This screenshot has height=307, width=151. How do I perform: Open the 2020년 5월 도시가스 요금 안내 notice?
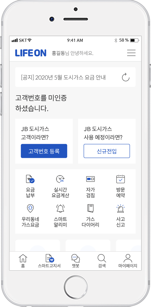pos(63,78)
